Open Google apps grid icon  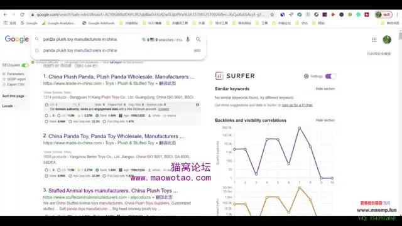374,40
